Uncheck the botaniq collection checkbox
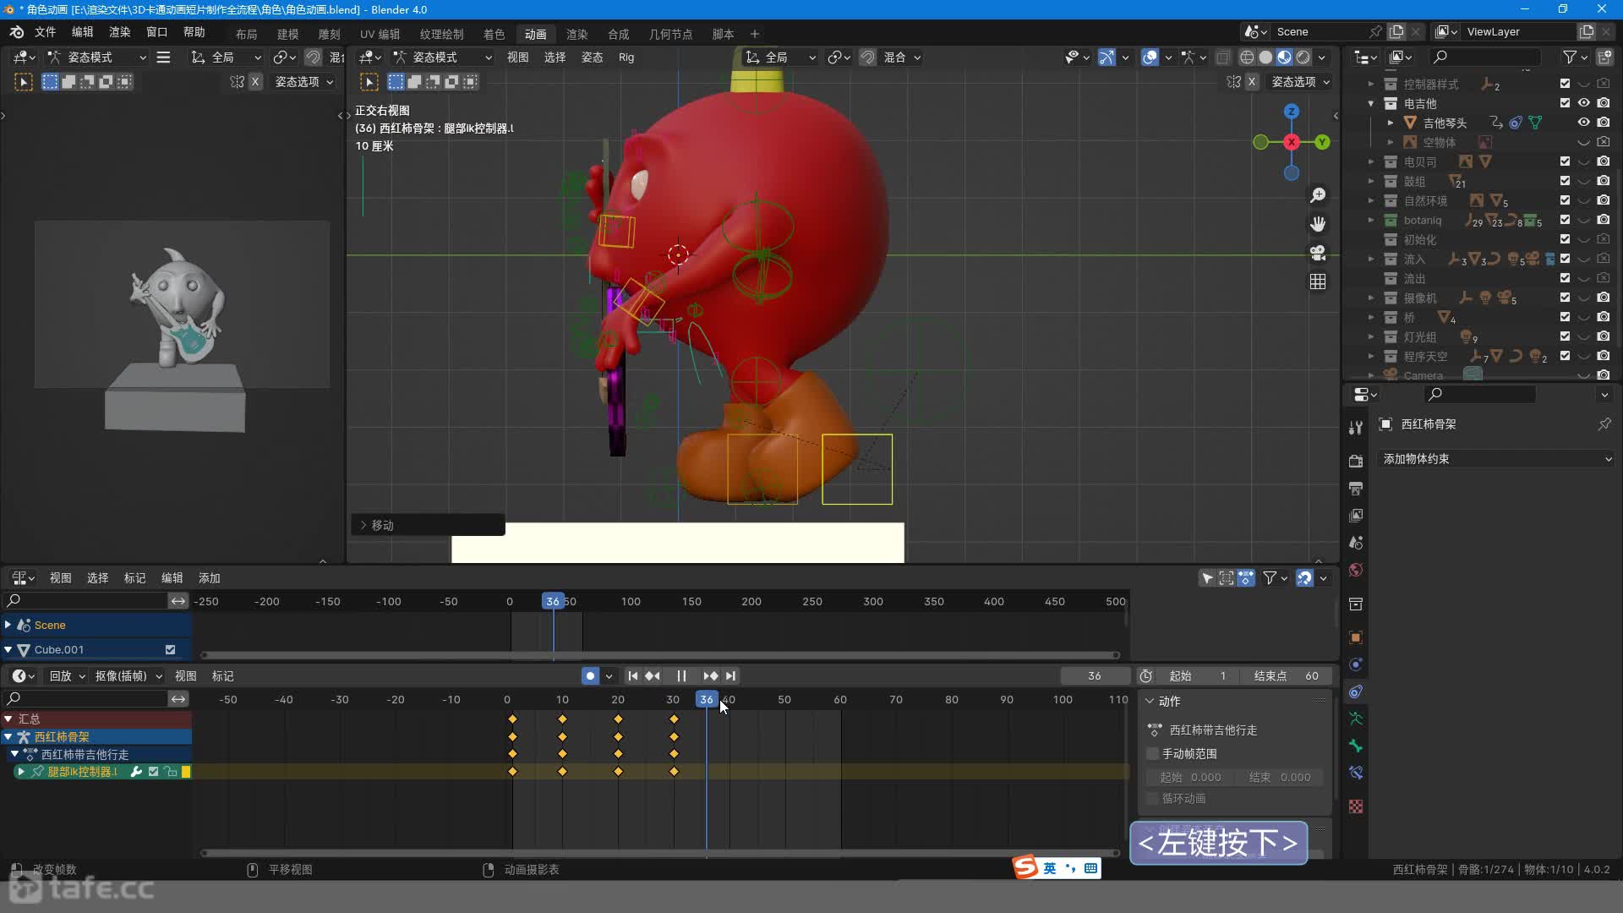Screen dimensions: 1623x913 tap(1565, 220)
